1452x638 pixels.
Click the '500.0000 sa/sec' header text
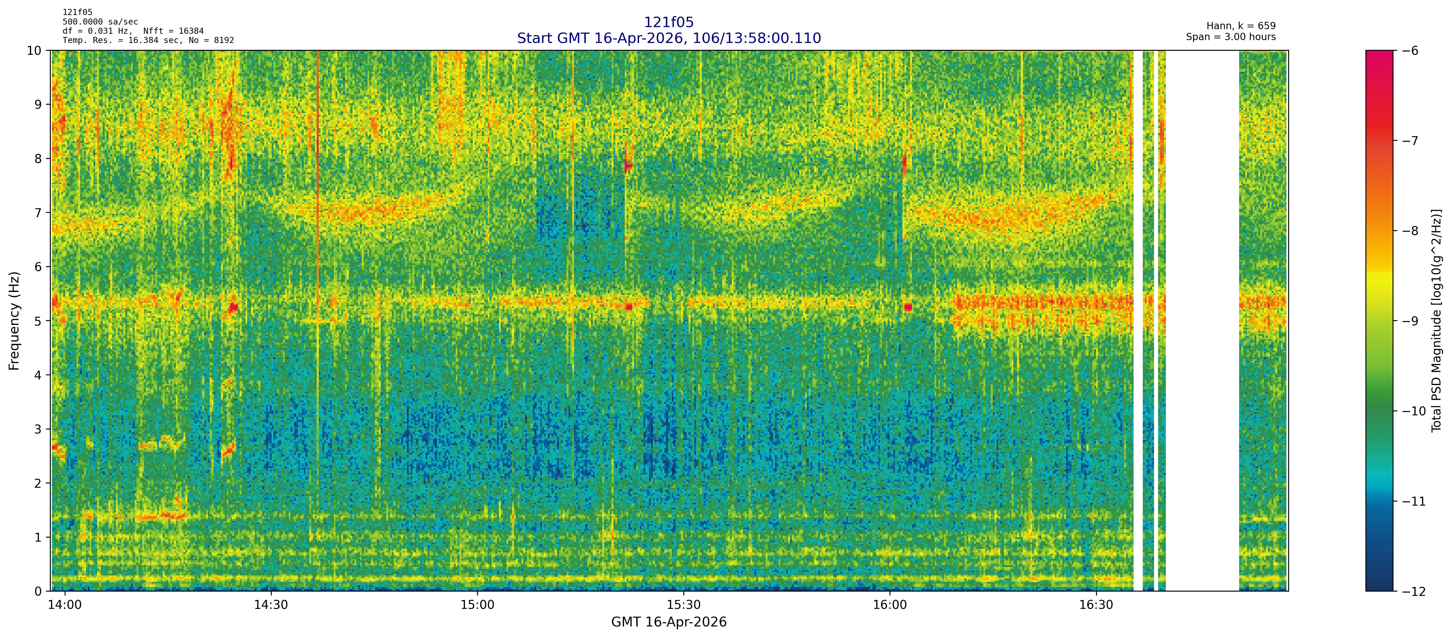(x=100, y=22)
